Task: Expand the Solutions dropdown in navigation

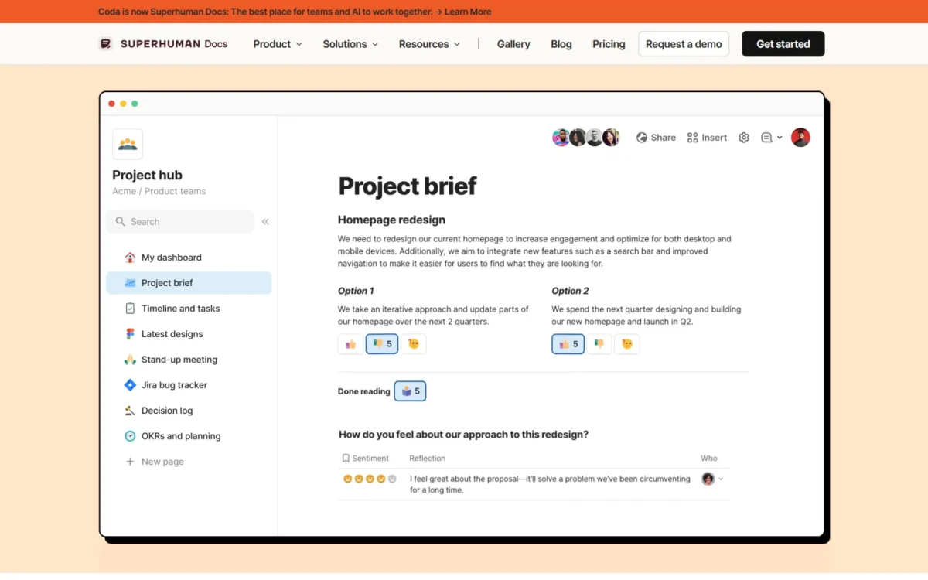Action: 350,44
